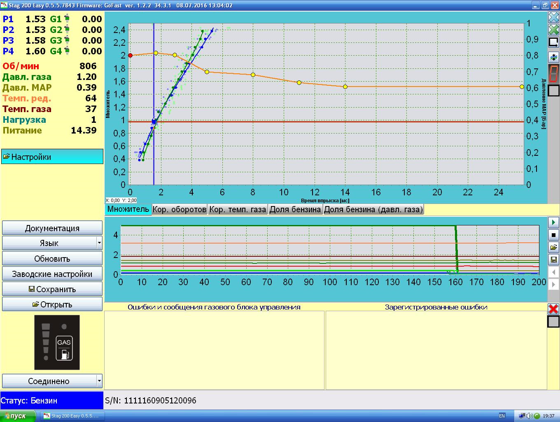Viewport: 560px width, 422px height.
Task: Click the round LED on the switch panel
Action: (x=64, y=326)
